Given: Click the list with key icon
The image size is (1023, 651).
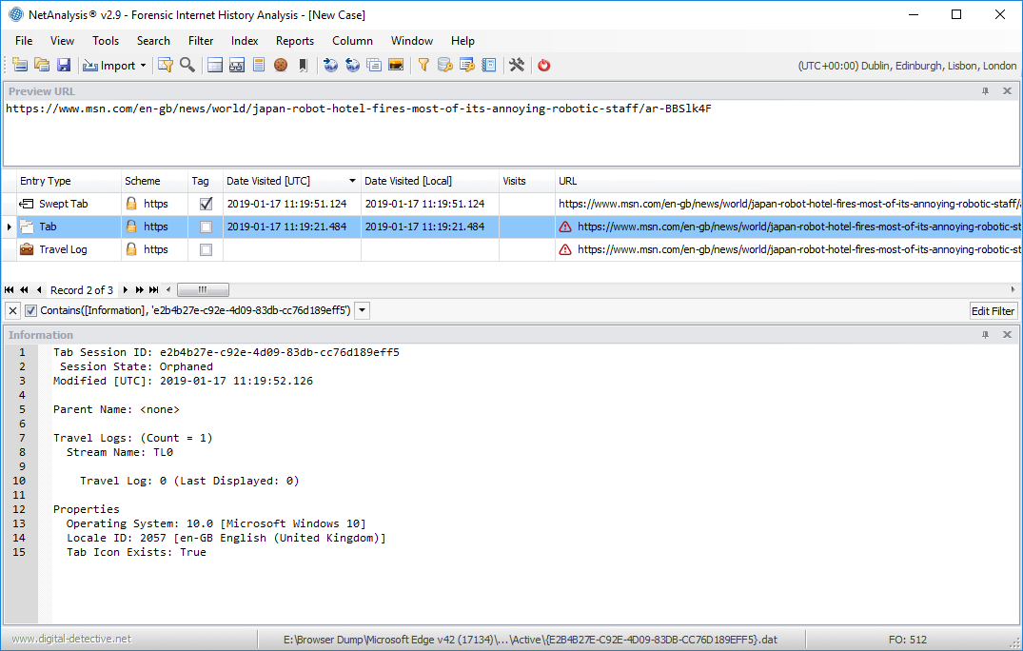Looking at the screenshot, I should pos(467,65).
